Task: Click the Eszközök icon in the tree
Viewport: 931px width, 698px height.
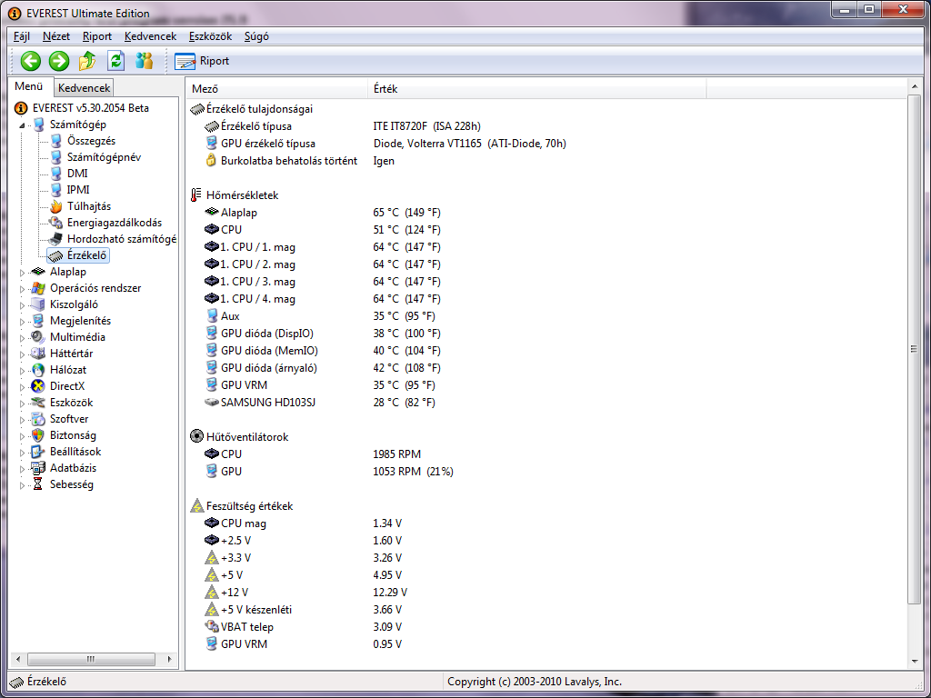Action: [x=38, y=403]
